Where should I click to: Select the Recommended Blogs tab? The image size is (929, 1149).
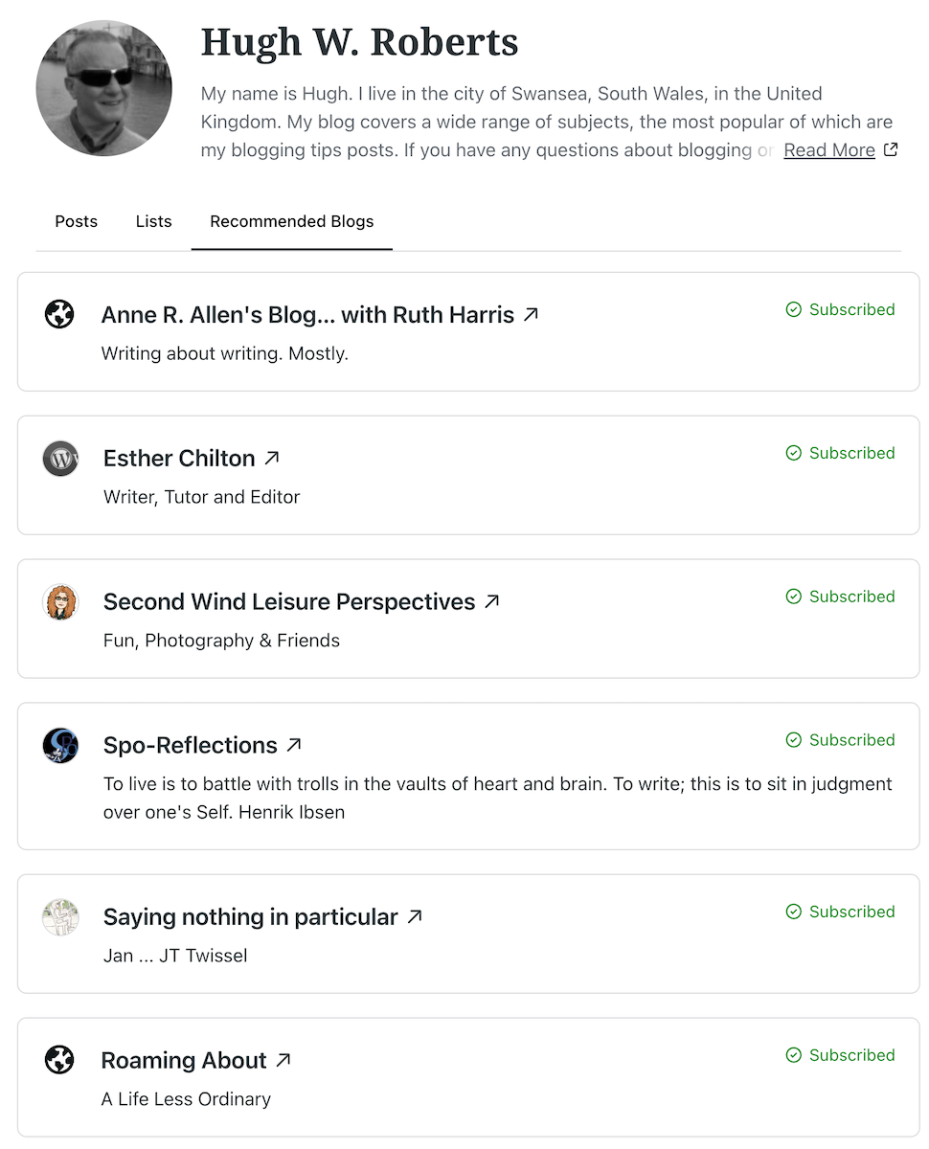tap(291, 221)
